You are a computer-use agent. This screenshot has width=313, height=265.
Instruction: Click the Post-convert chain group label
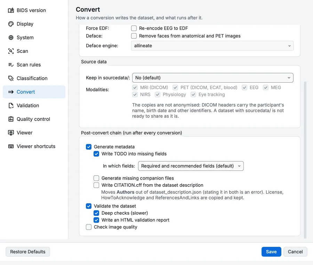[131, 133]
